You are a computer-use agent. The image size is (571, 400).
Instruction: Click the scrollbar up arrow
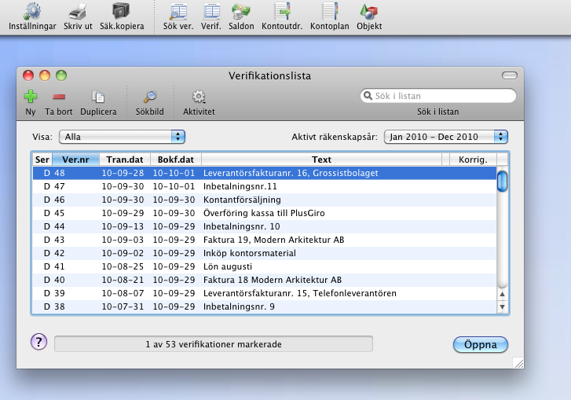click(x=502, y=294)
